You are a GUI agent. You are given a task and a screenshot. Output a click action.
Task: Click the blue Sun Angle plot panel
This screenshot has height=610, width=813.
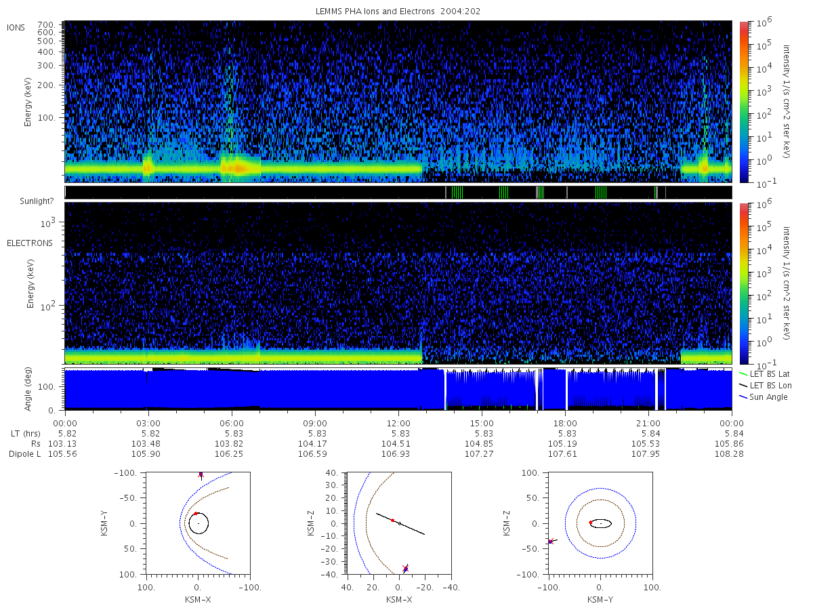[398, 389]
